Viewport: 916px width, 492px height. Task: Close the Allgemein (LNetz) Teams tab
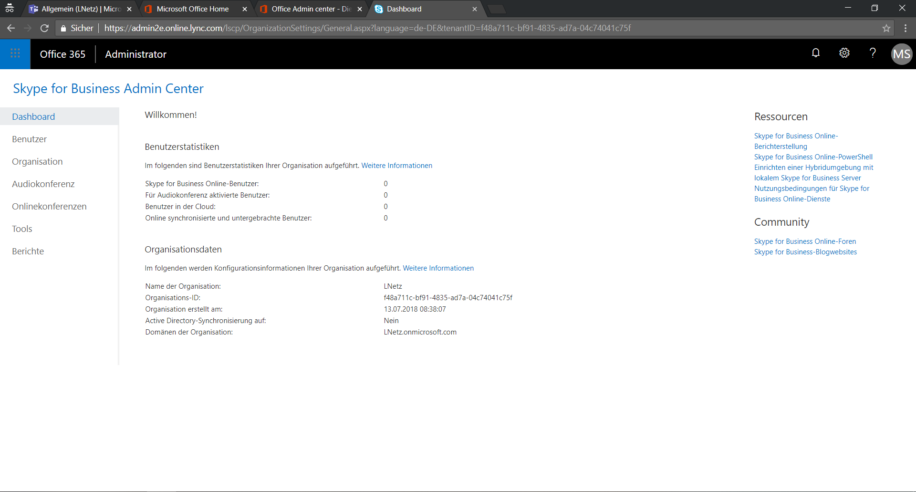pyautogui.click(x=129, y=9)
